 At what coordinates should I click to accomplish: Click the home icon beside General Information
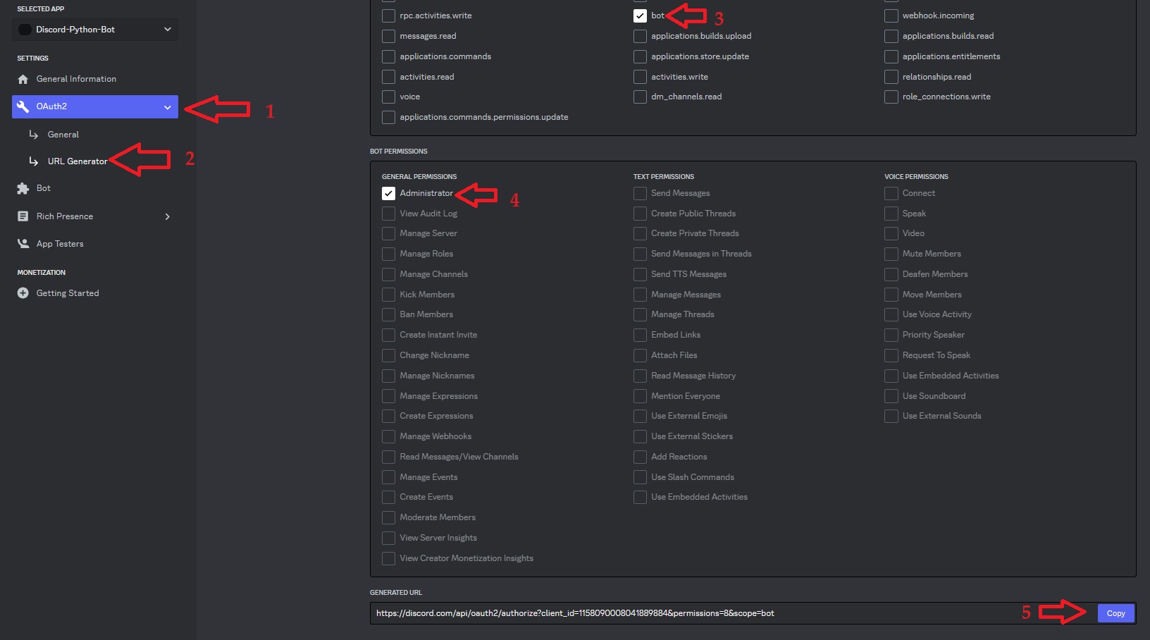23,79
